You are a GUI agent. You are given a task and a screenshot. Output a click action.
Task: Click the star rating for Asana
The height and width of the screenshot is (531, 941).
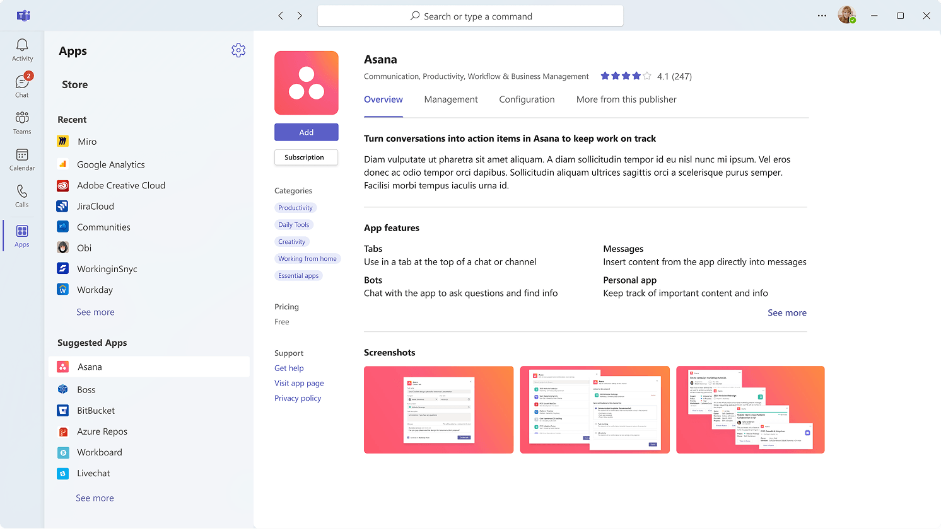pyautogui.click(x=626, y=76)
